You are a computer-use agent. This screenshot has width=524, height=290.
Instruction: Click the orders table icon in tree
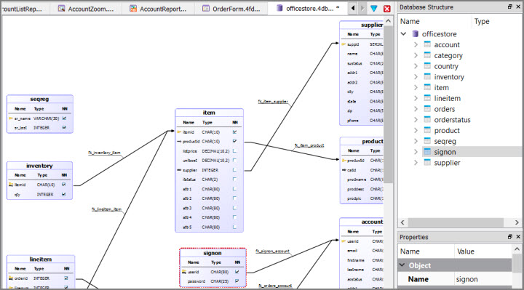(x=427, y=108)
